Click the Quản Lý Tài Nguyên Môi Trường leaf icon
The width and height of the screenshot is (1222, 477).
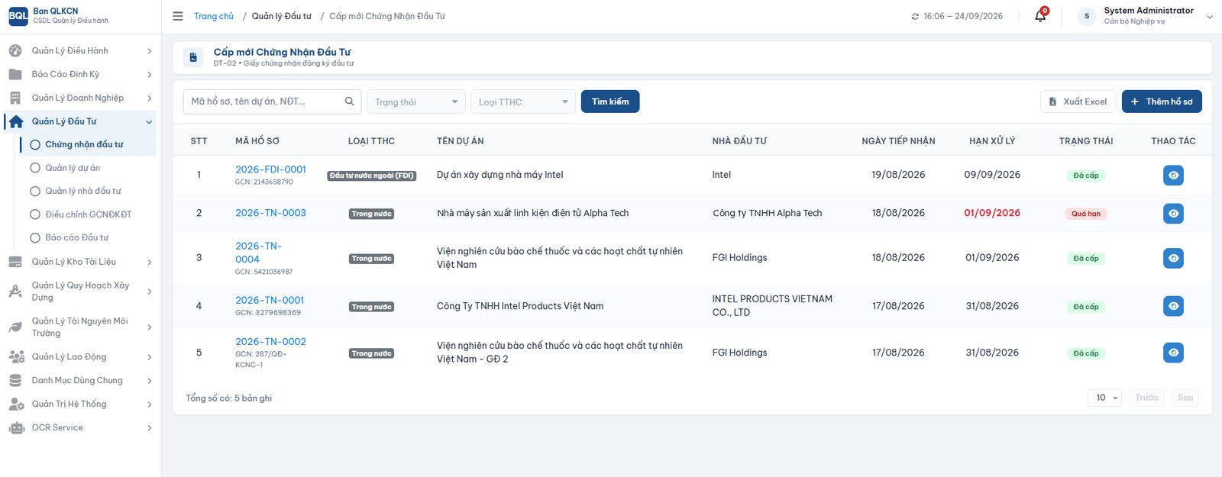pyautogui.click(x=15, y=327)
